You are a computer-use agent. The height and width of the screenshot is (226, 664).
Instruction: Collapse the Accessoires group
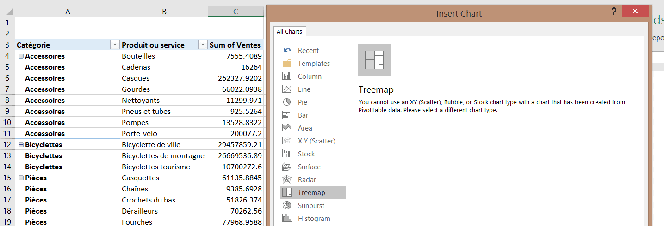point(20,56)
